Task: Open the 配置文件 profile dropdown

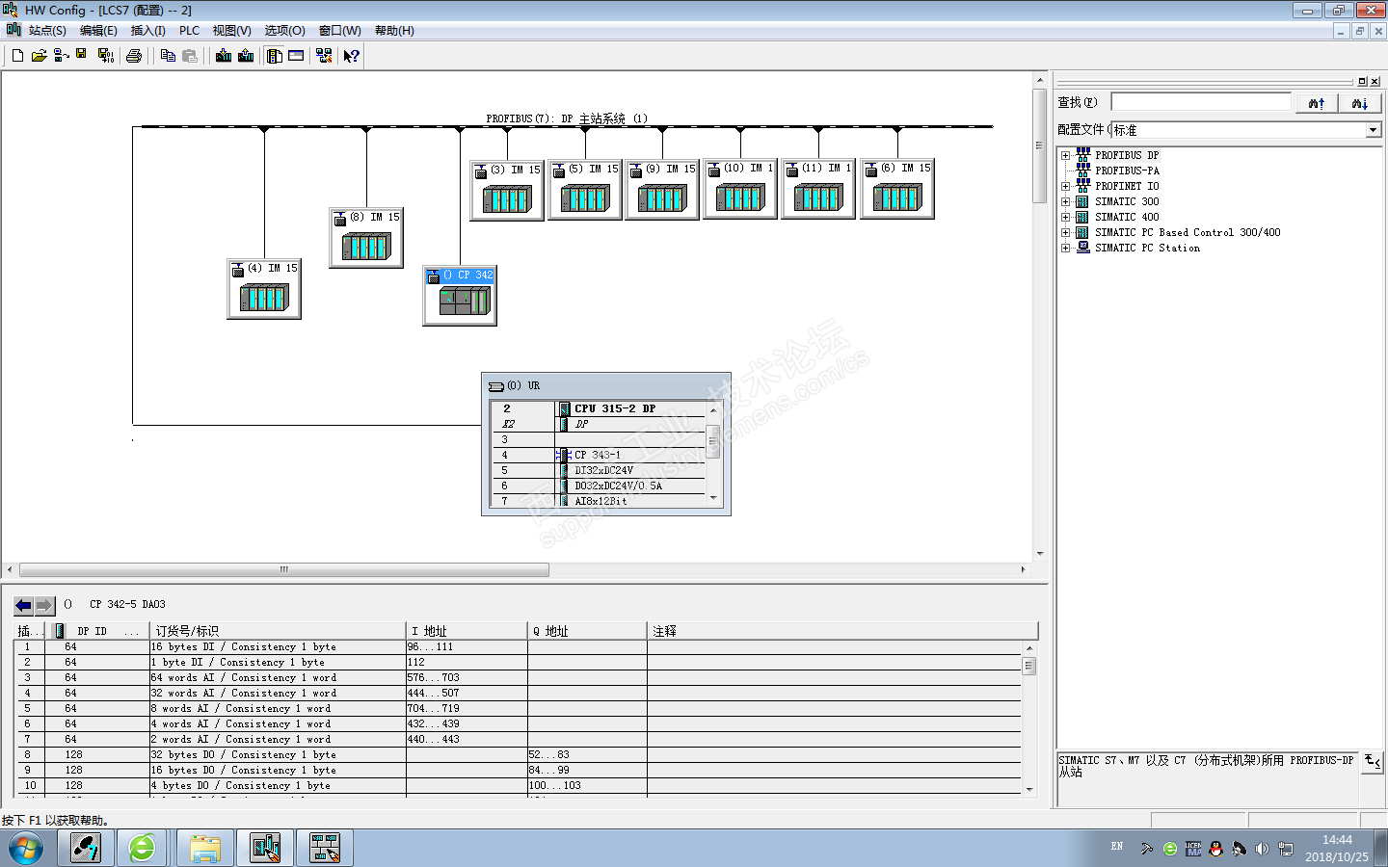Action: pyautogui.click(x=1374, y=130)
